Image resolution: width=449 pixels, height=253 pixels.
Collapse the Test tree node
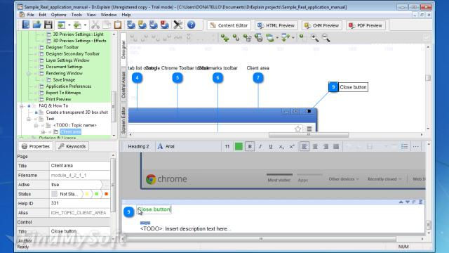point(29,119)
